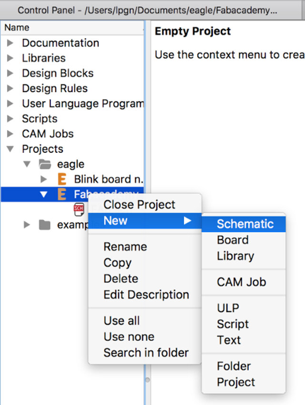305x405 pixels.
Task: Expand the Documentation tree entry
Action: [10, 43]
